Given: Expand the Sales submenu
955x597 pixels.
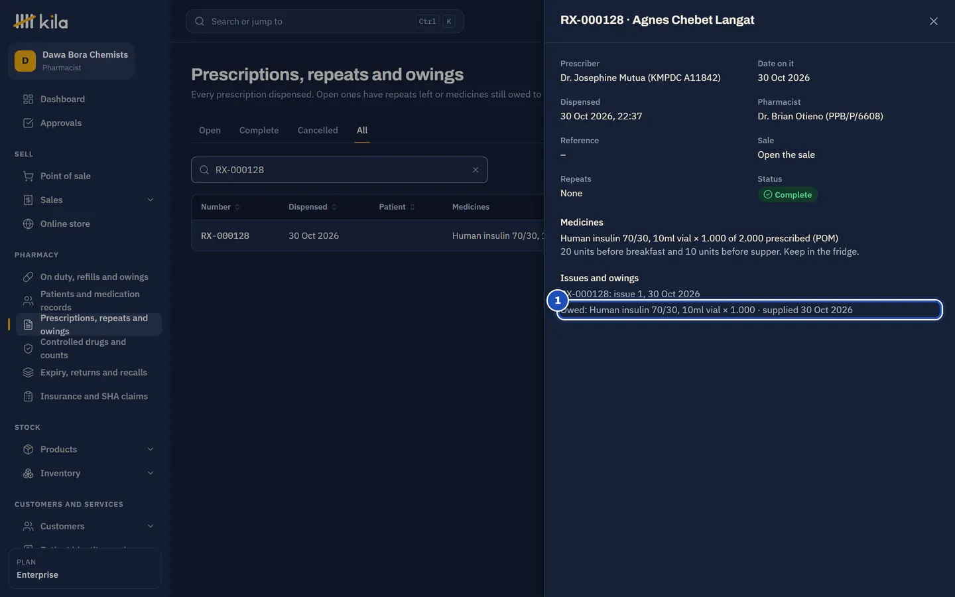Looking at the screenshot, I should 151,200.
